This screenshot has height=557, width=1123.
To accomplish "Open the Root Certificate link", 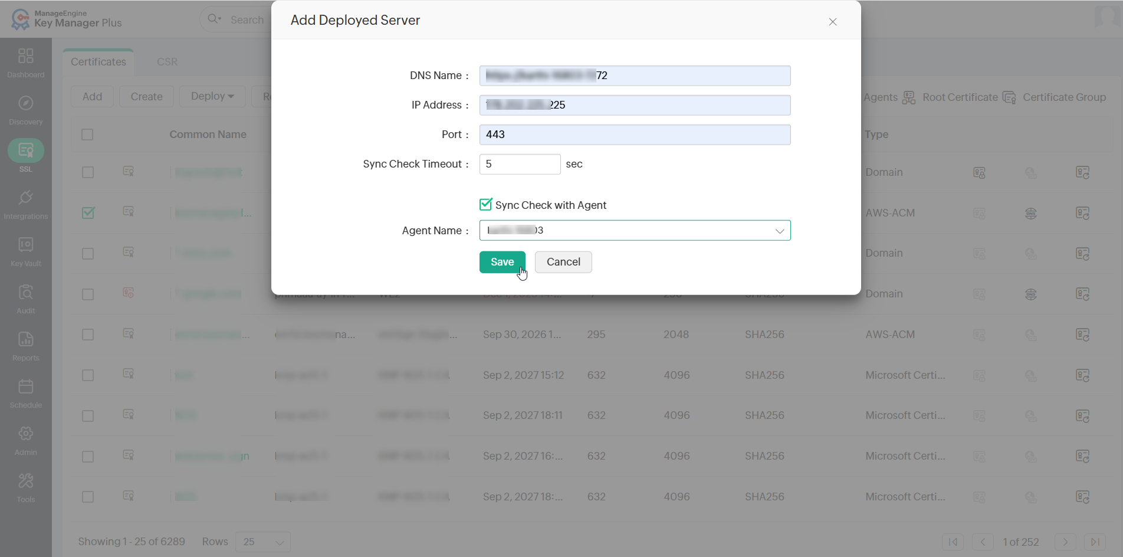I will click(x=960, y=97).
